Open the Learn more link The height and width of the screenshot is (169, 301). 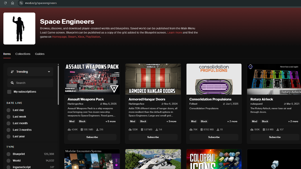point(175,33)
